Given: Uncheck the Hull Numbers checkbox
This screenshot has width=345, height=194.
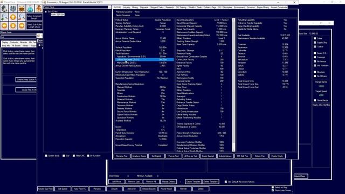Looking at the screenshot, I should (x=315, y=66).
